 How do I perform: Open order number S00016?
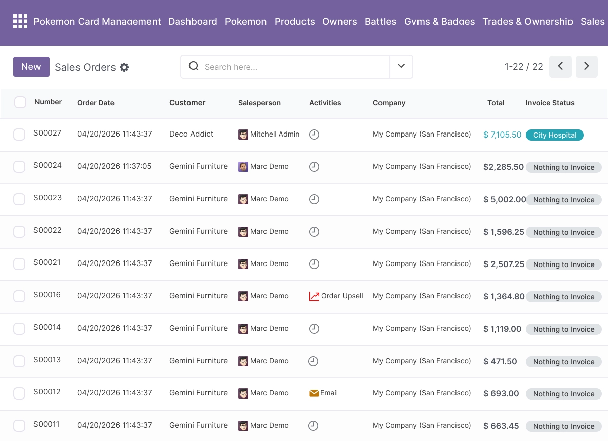[47, 295]
